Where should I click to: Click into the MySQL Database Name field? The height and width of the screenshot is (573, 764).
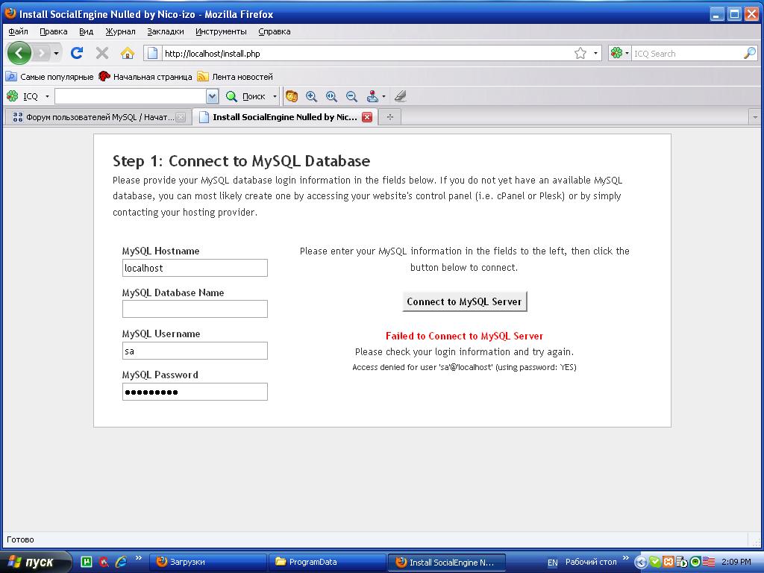click(x=195, y=309)
